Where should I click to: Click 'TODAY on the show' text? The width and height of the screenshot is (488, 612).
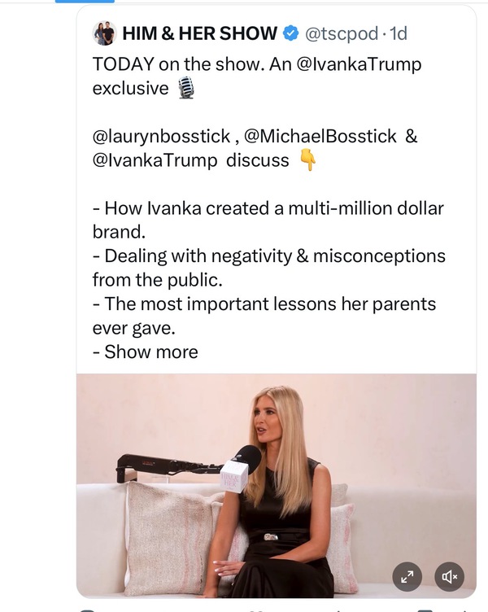pyautogui.click(x=173, y=64)
